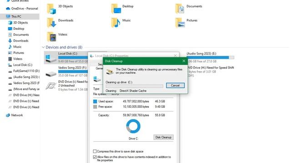Click Used space 46.3 GB value
This screenshot has height=163, width=291.
[x=160, y=101]
